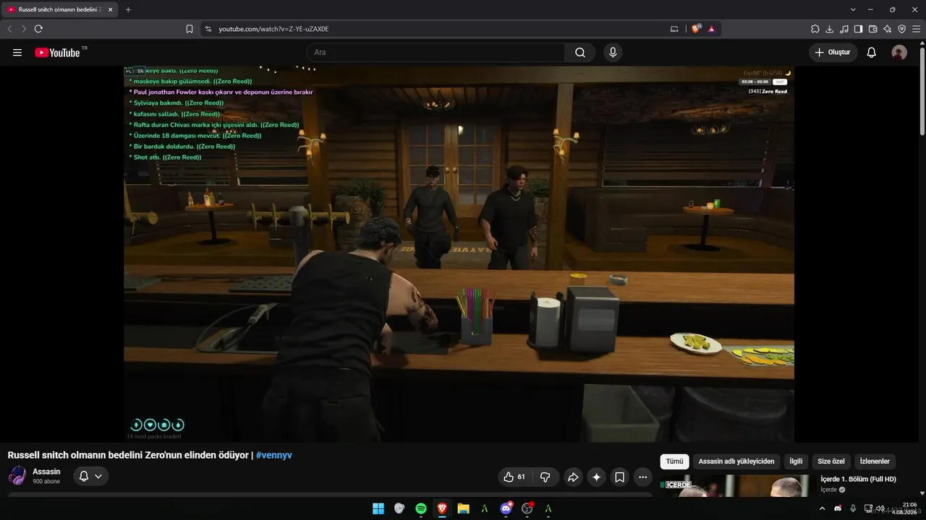Image resolution: width=926 pixels, height=520 pixels.
Task: Share the video via arrow icon
Action: pos(573,477)
